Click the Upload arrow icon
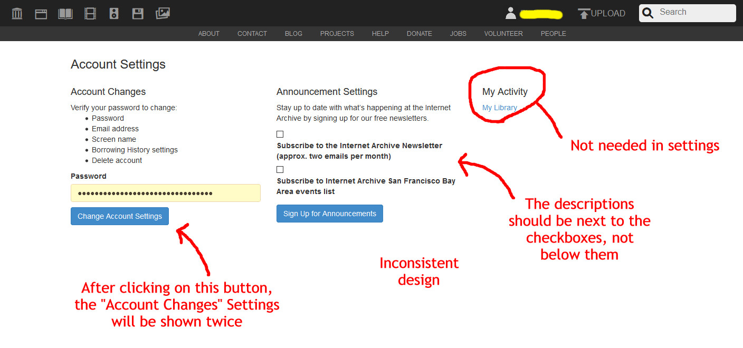Screen dimensions: 743x348 (584, 14)
